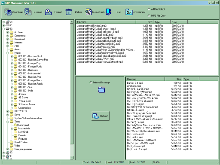This screenshot has width=220, height=165.
Task: Select the MP3 File Only radio button
Action: (x=149, y=15)
